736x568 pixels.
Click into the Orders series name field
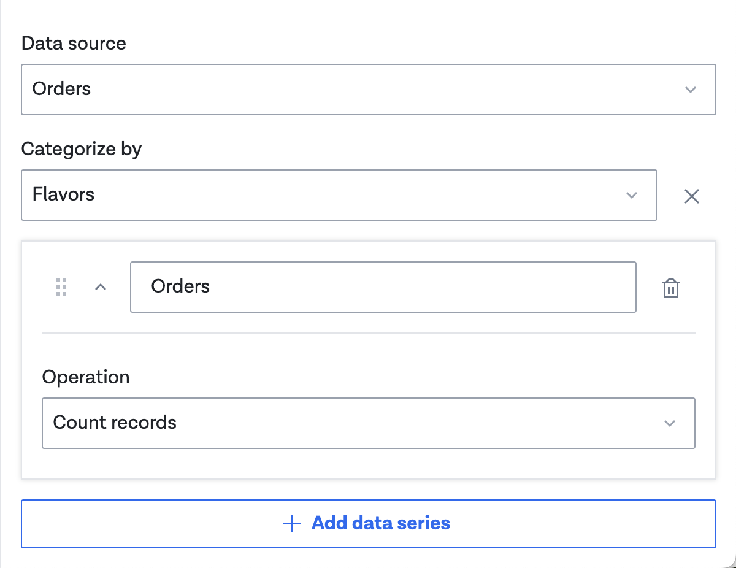click(383, 287)
